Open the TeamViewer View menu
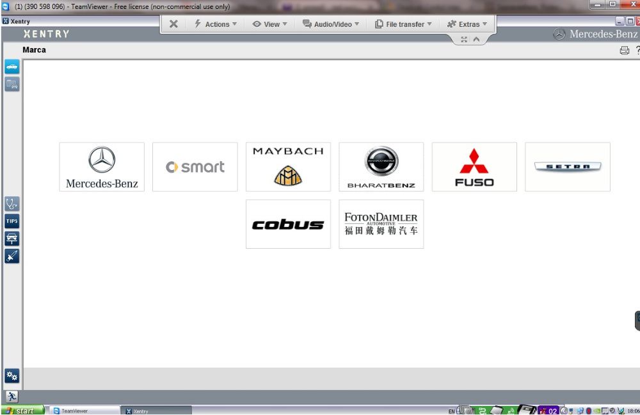This screenshot has width=640, height=415. coord(270,24)
